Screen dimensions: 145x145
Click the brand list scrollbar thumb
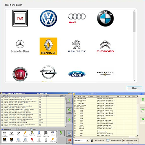point(134,22)
